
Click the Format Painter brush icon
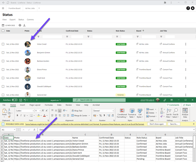[9, 117]
